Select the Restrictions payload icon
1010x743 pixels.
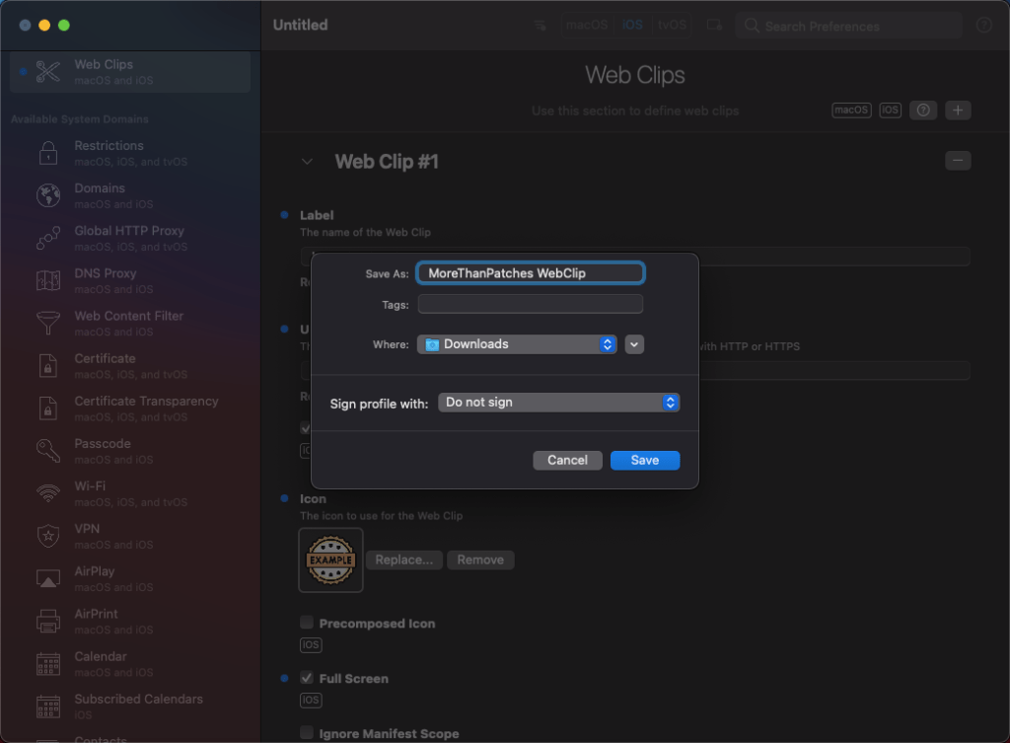tap(47, 152)
